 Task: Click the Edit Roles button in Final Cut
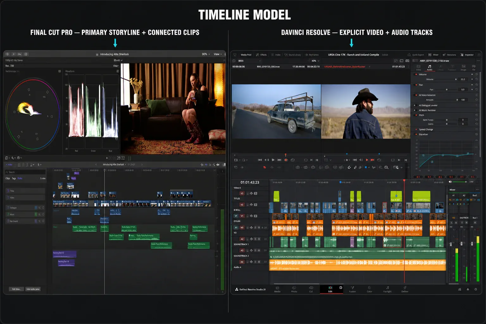[16, 289]
